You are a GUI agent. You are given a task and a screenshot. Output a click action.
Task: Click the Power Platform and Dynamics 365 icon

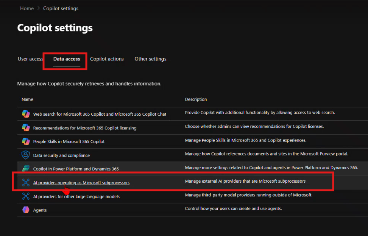tap(26, 169)
